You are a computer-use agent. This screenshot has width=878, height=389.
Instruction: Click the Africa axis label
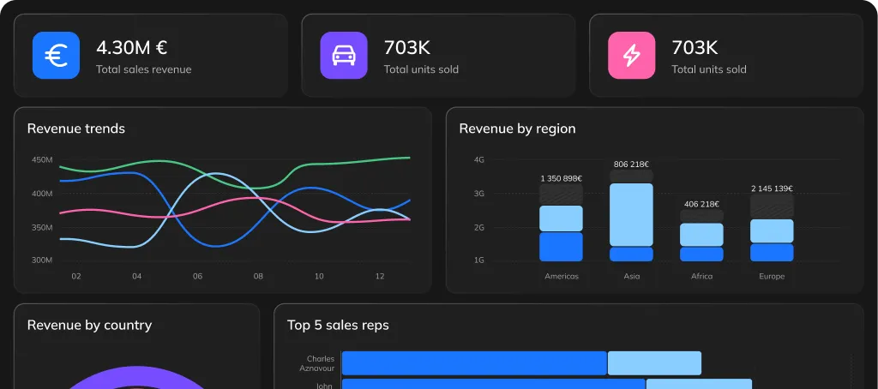(x=701, y=277)
